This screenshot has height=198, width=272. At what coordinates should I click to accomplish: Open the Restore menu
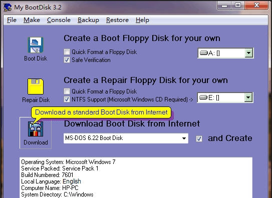(x=117, y=20)
